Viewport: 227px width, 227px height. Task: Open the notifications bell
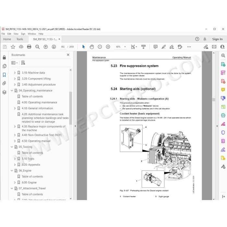[205, 39]
